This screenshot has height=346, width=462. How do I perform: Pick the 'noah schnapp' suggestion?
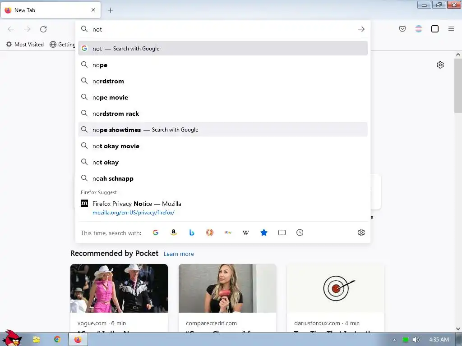pyautogui.click(x=223, y=178)
